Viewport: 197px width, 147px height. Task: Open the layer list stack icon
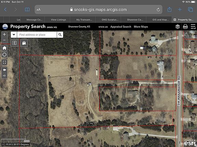tap(178, 27)
